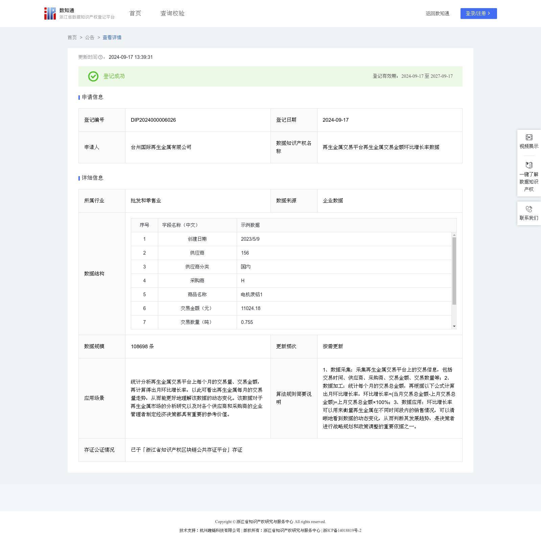Open the 查询校验 navigation menu item
541x541 pixels.
coord(172,13)
